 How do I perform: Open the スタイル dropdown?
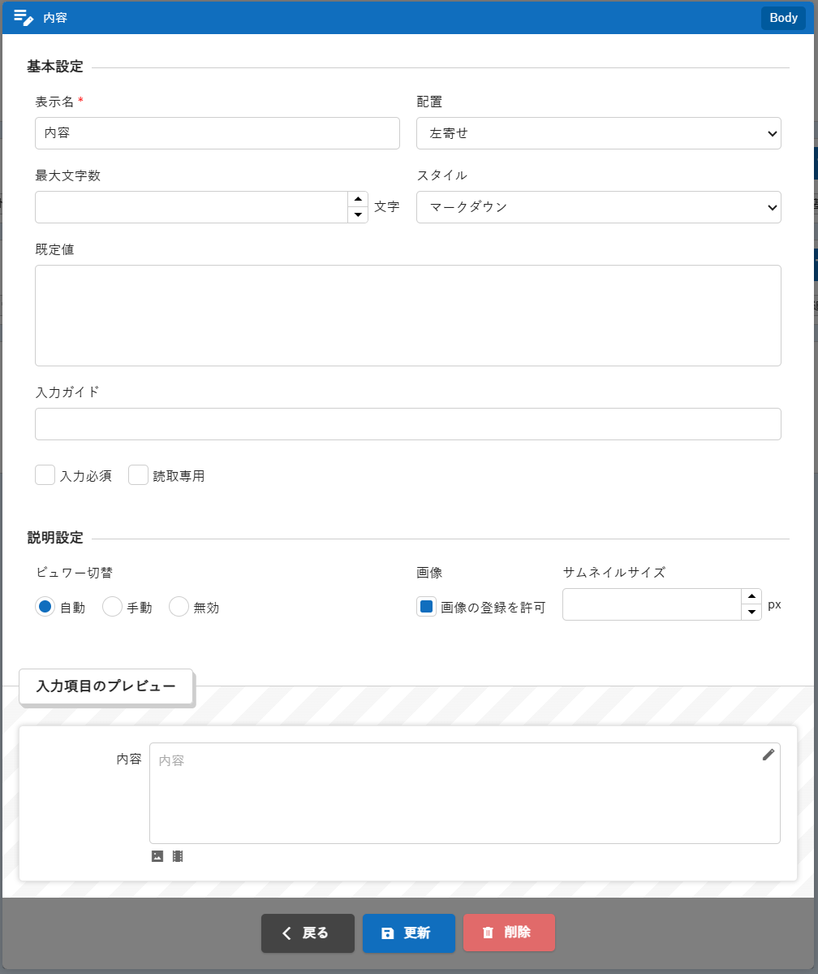[x=598, y=207]
